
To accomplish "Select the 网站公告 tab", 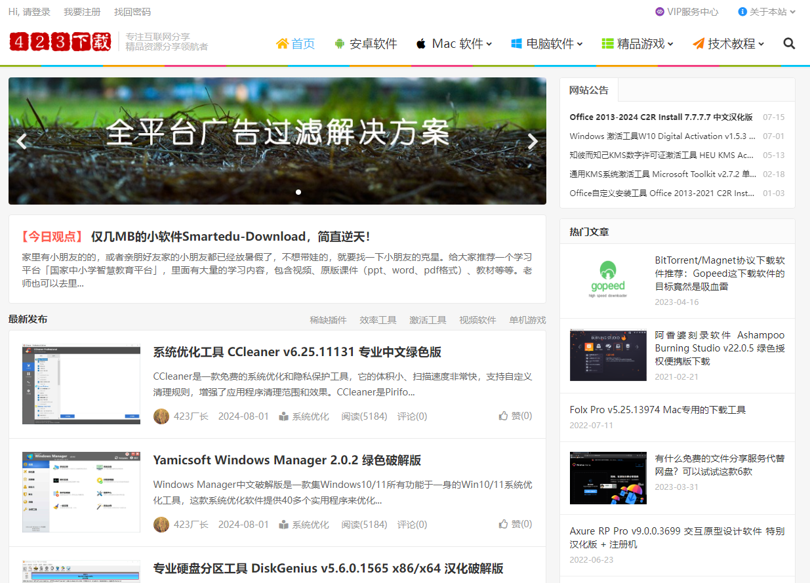I will point(589,90).
